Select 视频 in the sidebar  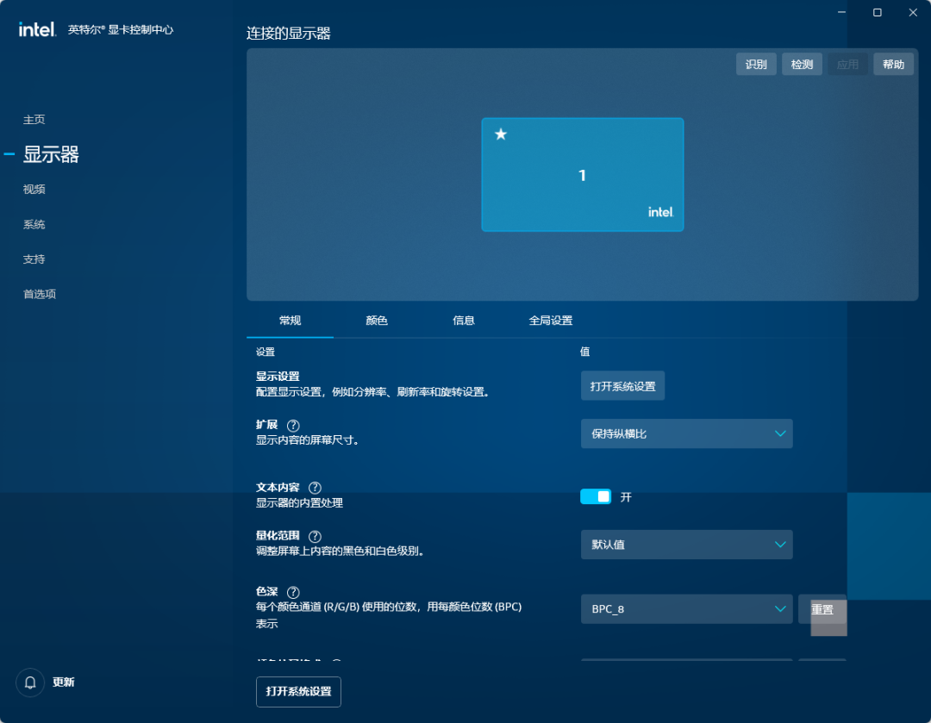coord(34,190)
